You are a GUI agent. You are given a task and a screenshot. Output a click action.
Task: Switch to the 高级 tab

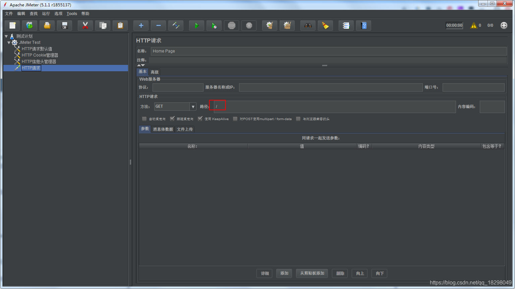pyautogui.click(x=155, y=72)
